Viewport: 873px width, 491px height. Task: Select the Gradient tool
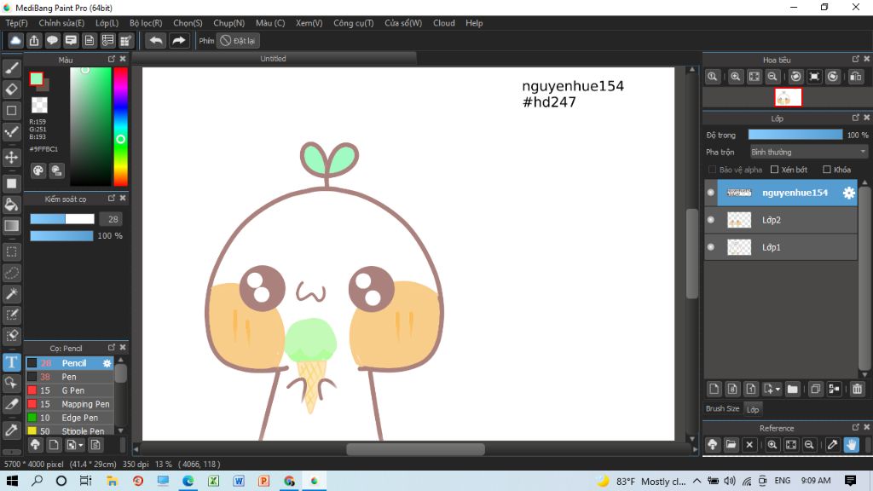coord(12,226)
